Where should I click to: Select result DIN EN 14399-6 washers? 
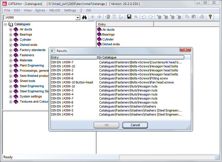[62, 114]
